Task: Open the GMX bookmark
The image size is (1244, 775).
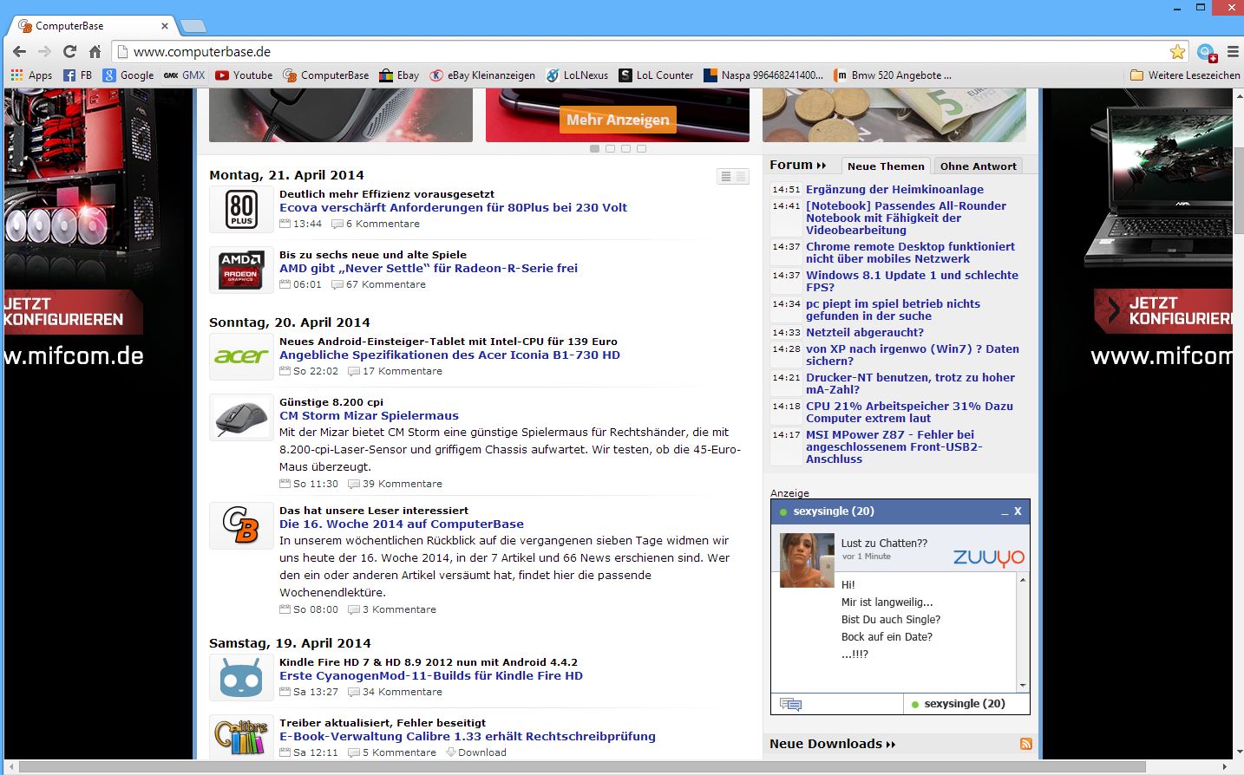Action: coord(185,75)
